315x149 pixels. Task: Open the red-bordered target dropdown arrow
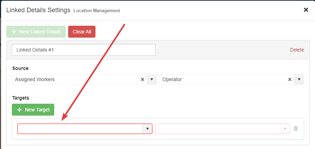pyautogui.click(x=148, y=129)
